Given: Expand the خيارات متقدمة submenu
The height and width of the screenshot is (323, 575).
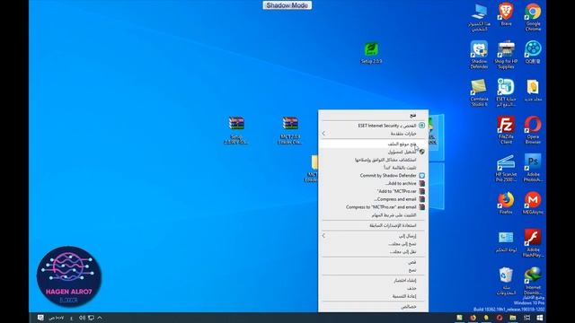Looking at the screenshot, I should (374, 134).
